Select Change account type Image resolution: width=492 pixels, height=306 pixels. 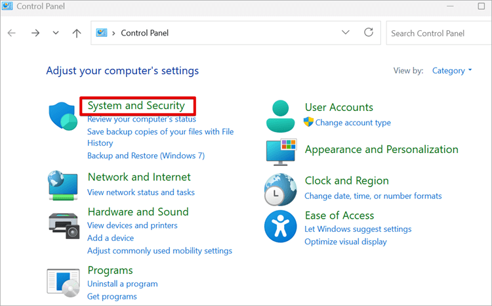coord(353,123)
